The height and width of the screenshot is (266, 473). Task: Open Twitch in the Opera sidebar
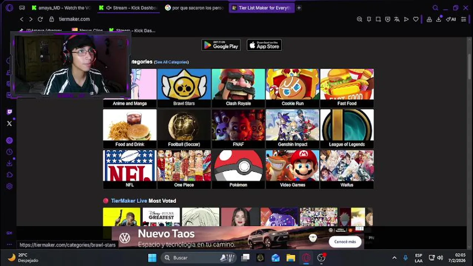coord(10,112)
